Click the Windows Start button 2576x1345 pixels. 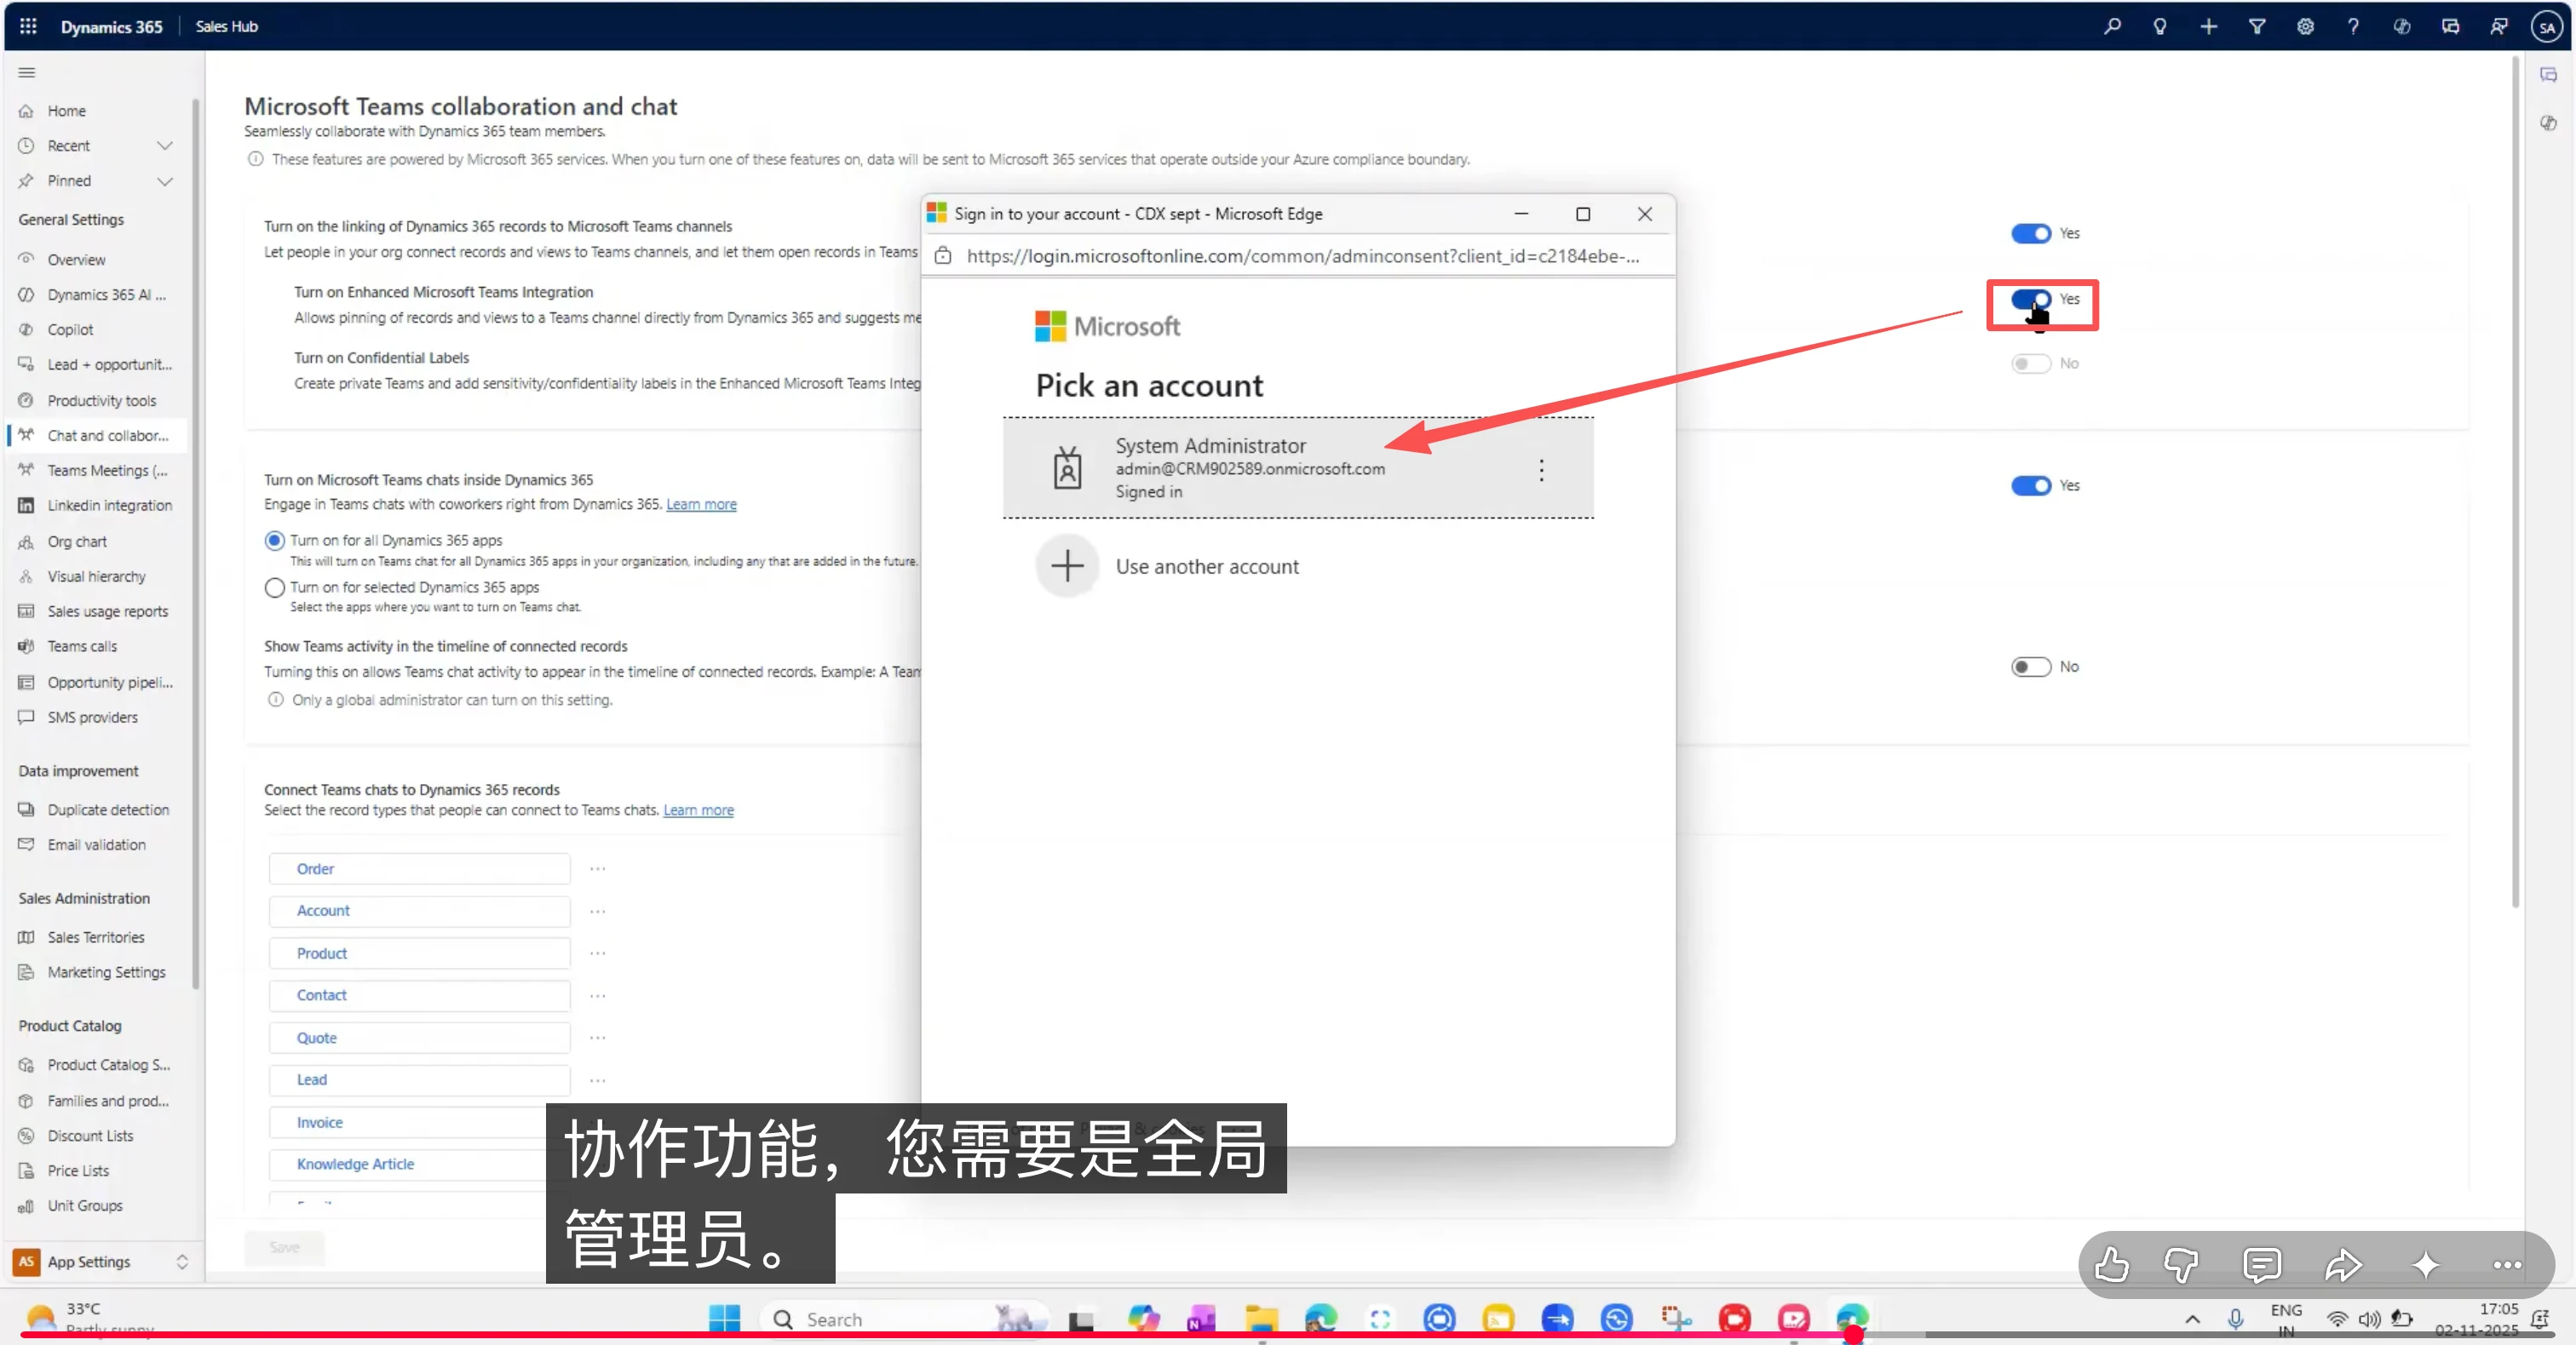click(x=725, y=1318)
